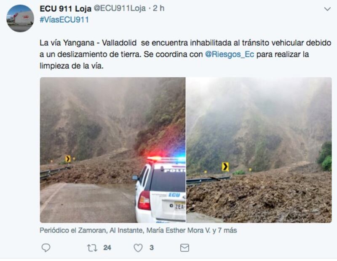The height and width of the screenshot is (261, 337).
Task: Click the tweet text about vía Yangana
Action: coord(185,54)
